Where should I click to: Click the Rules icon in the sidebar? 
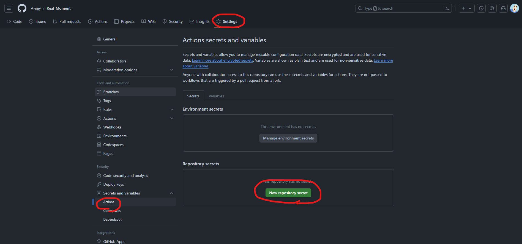(99, 109)
